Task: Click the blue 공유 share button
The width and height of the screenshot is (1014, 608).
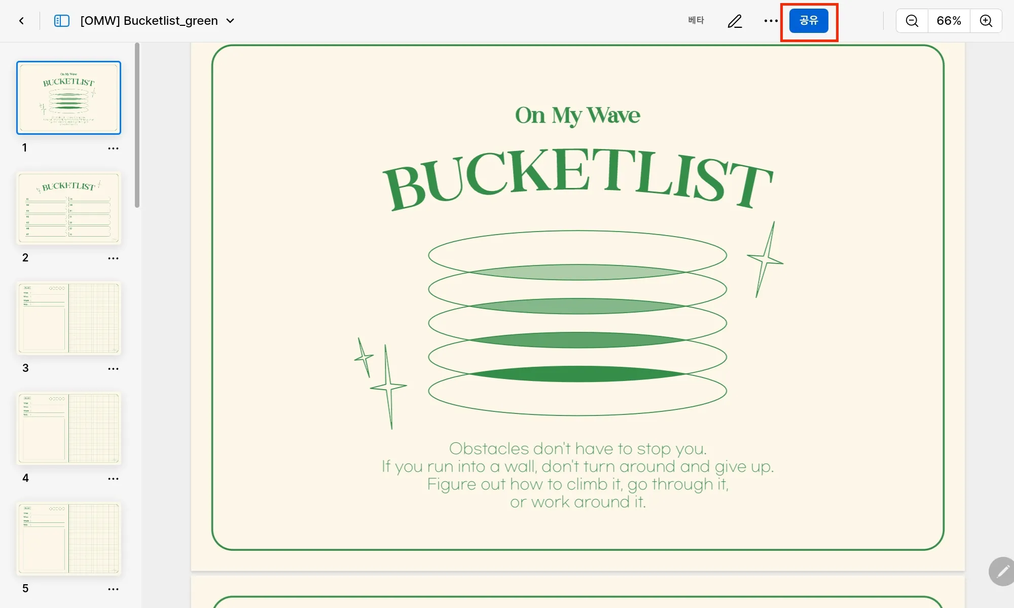Action: point(809,21)
